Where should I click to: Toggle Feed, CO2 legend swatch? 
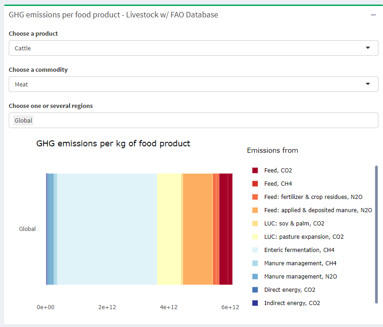(x=255, y=171)
